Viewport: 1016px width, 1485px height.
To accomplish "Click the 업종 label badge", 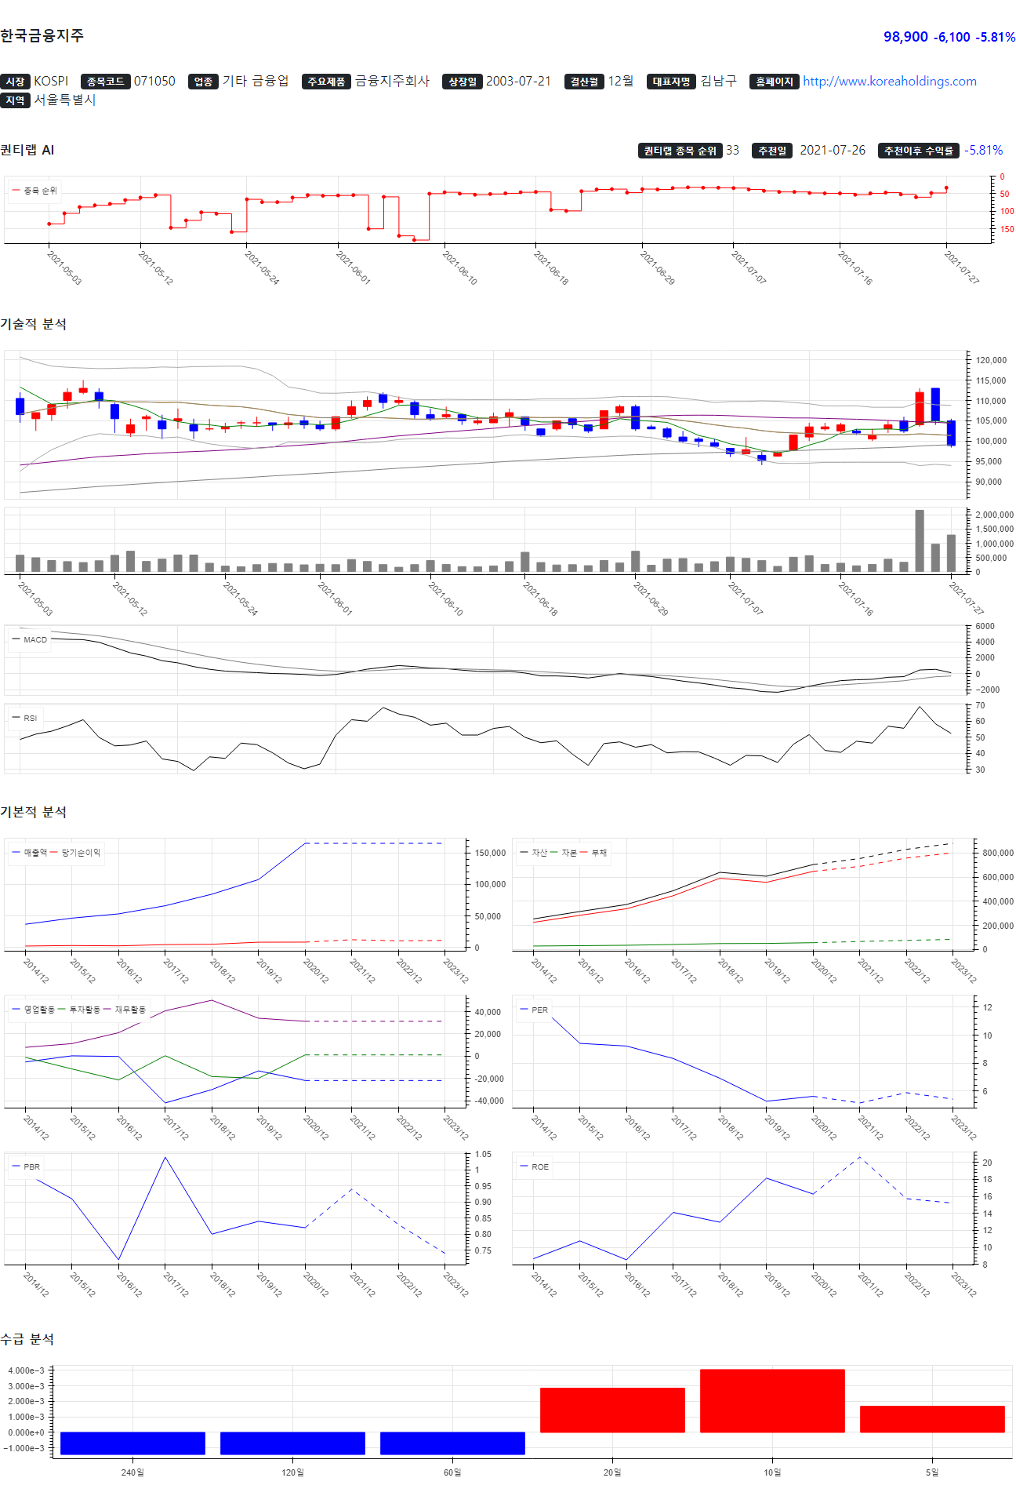I will [203, 82].
